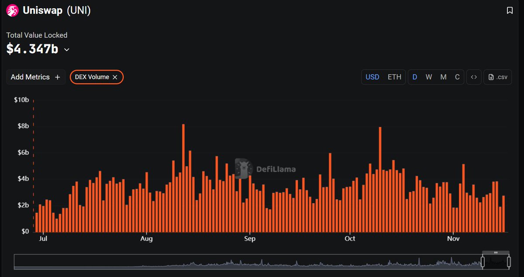The width and height of the screenshot is (524, 277).
Task: Download chart data as .csv
Action: pyautogui.click(x=498, y=77)
